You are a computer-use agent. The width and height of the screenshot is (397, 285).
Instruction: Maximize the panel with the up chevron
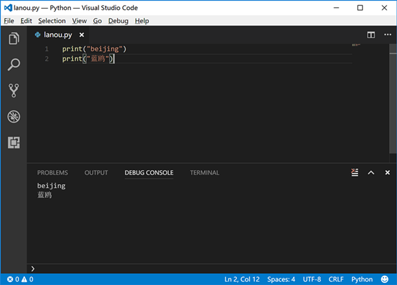(371, 173)
